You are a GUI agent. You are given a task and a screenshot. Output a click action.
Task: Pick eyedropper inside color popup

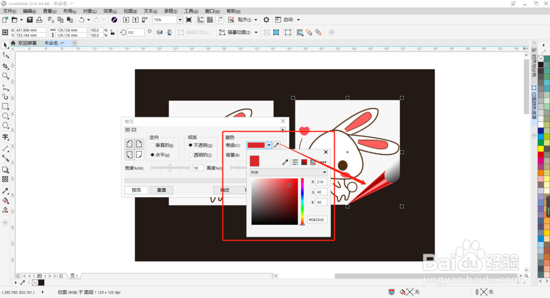point(285,162)
